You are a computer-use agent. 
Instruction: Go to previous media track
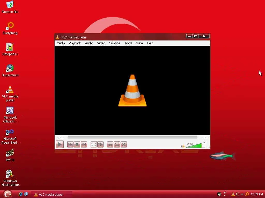pyautogui.click(x=70, y=144)
